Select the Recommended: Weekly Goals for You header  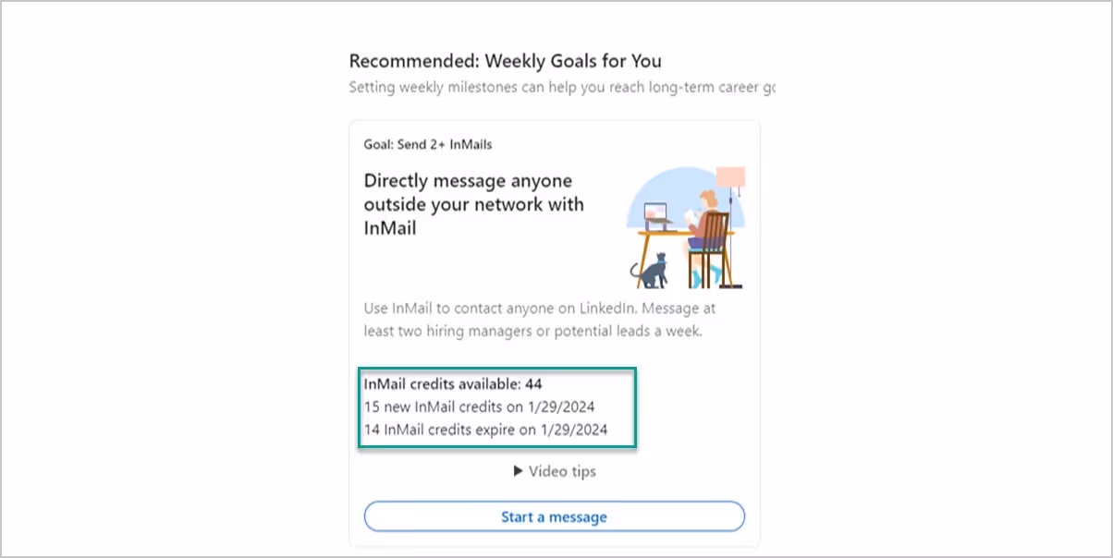[x=505, y=60]
